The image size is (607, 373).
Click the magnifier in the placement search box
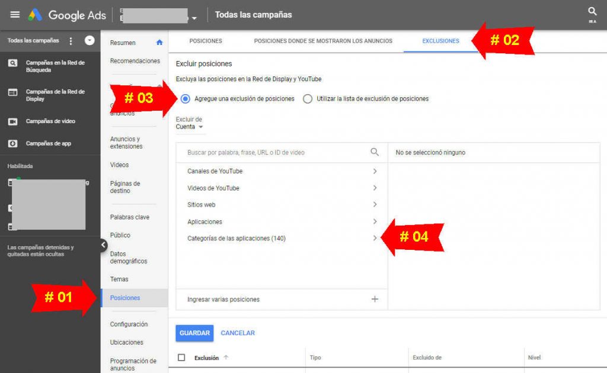[374, 152]
